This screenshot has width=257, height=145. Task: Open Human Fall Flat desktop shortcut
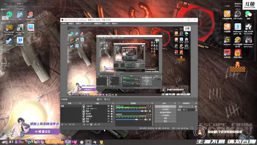20,30
